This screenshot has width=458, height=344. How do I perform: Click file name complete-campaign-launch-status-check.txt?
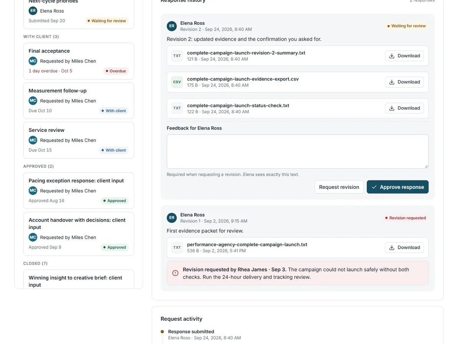(x=238, y=105)
